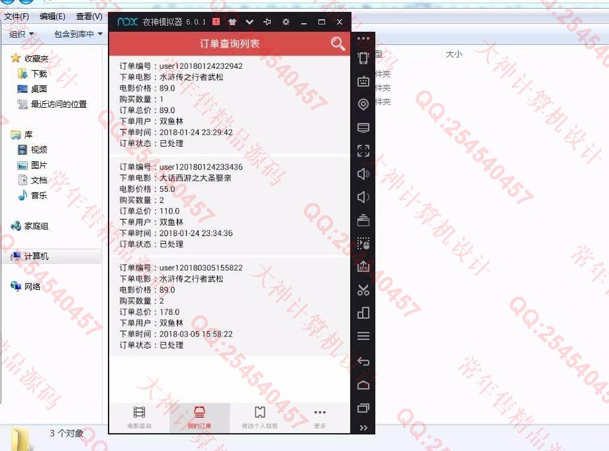The width and height of the screenshot is (609, 451).
Task: Open 查看(V) menu in Explorer
Action: [x=89, y=17]
